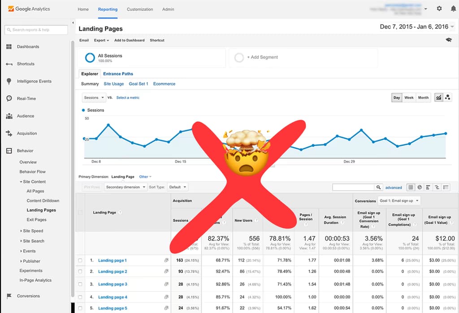This screenshot has height=313, width=459.
Task: Select the pie chart percentage view
Action: [x=420, y=187]
